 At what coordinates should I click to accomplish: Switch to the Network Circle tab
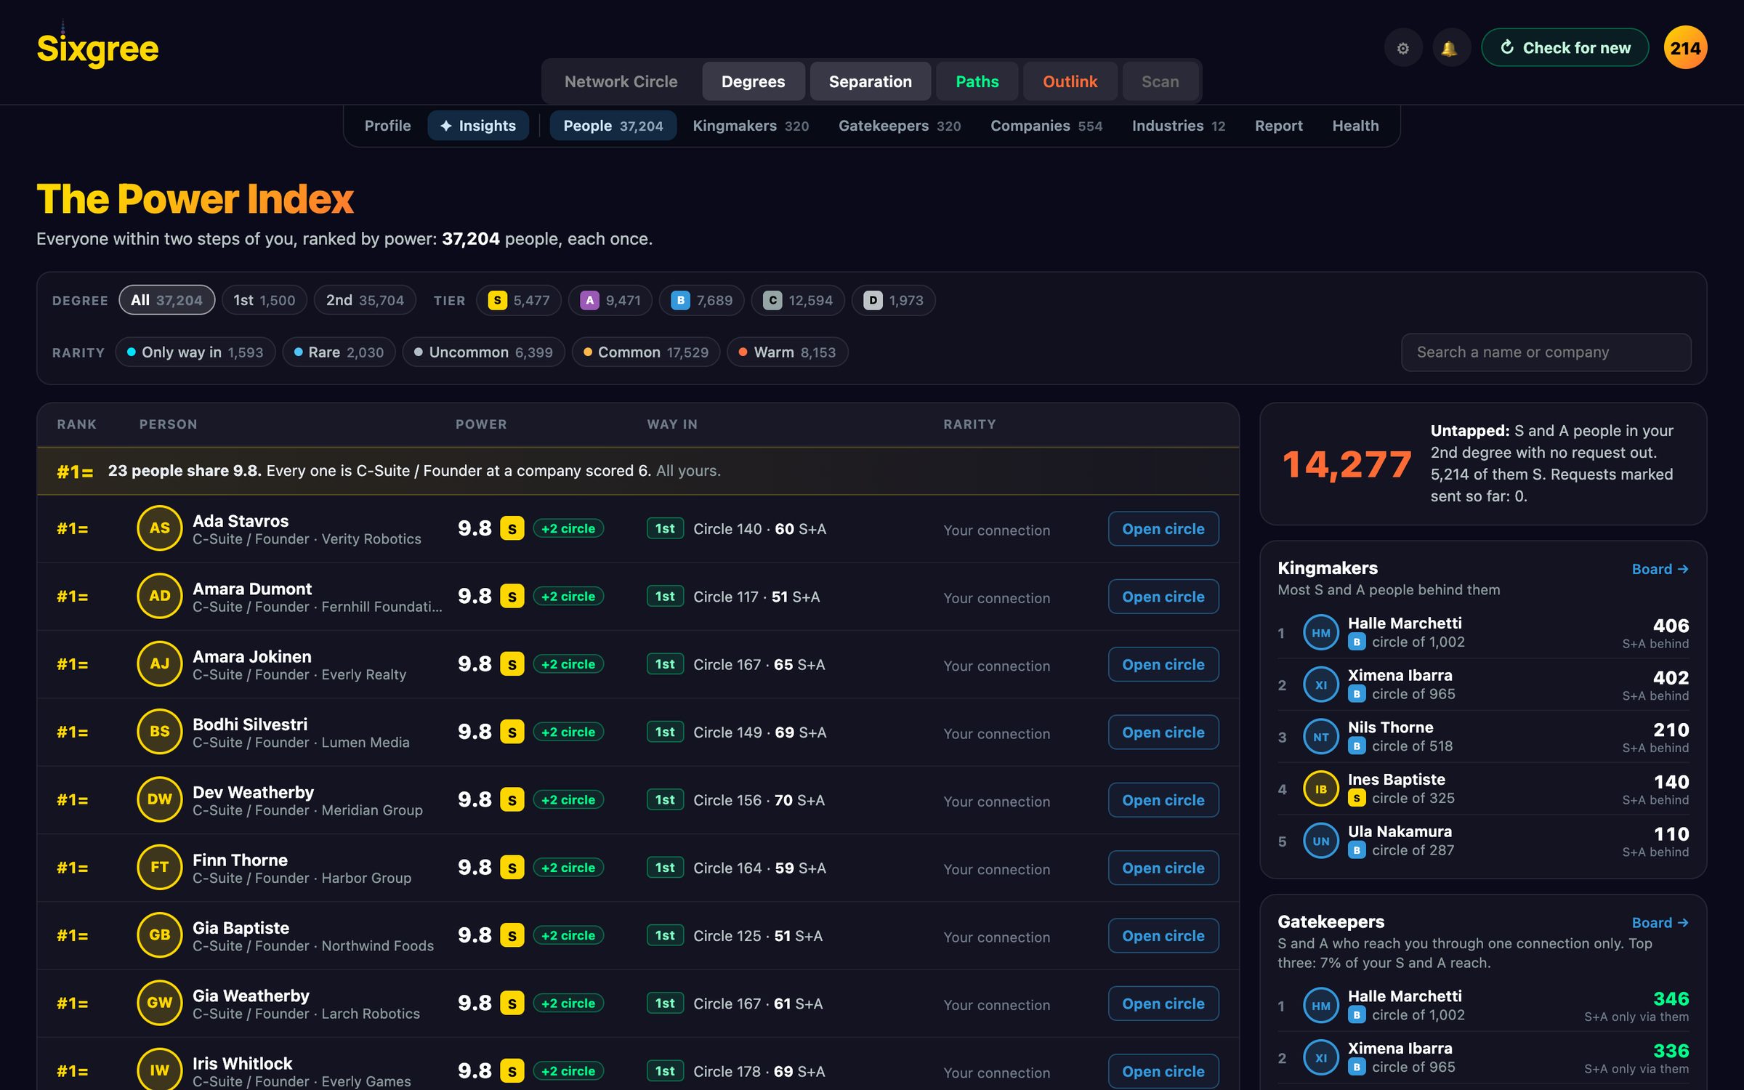621,81
